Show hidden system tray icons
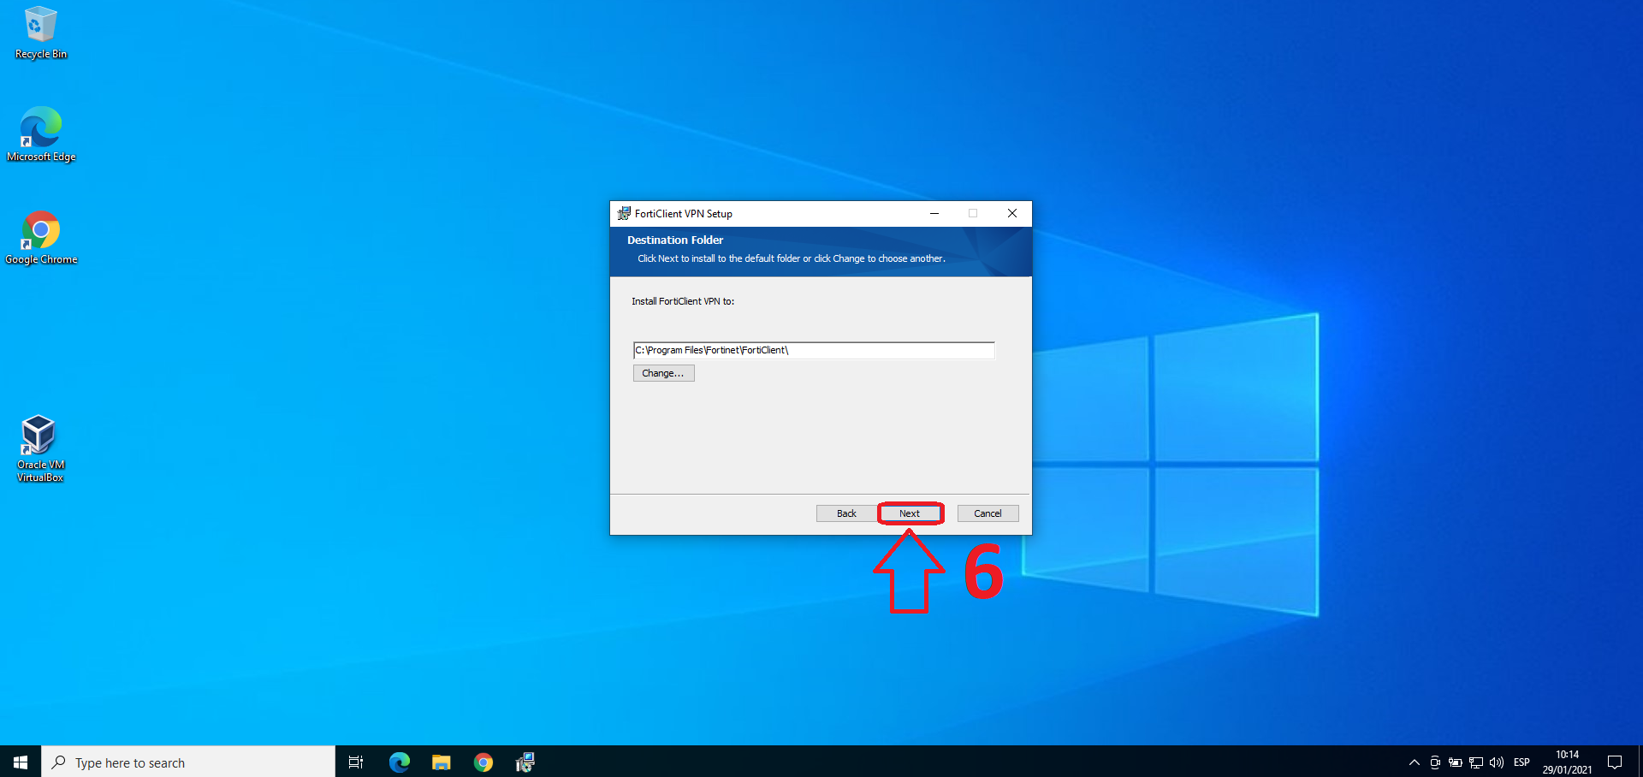The height and width of the screenshot is (777, 1643). coord(1414,762)
